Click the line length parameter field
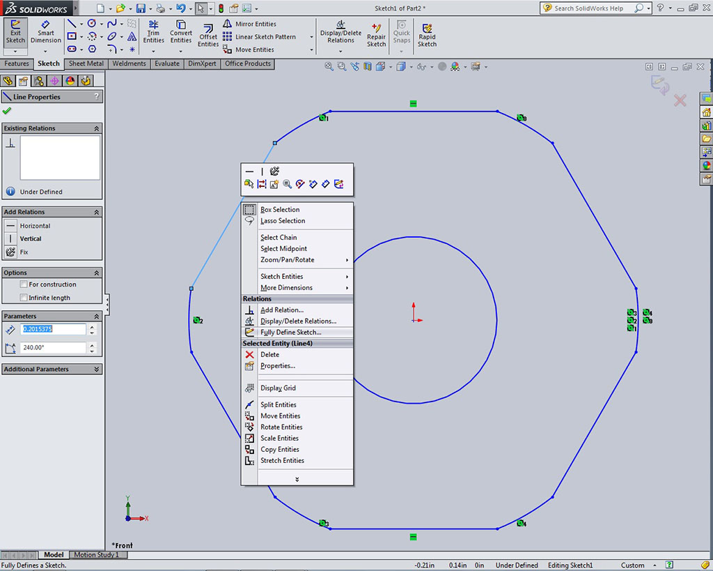The width and height of the screenshot is (713, 571). tap(54, 329)
